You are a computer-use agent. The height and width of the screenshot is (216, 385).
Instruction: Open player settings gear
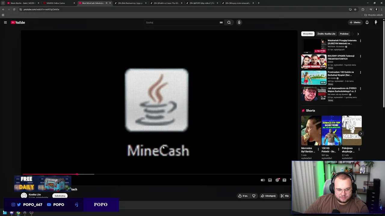click(277, 180)
